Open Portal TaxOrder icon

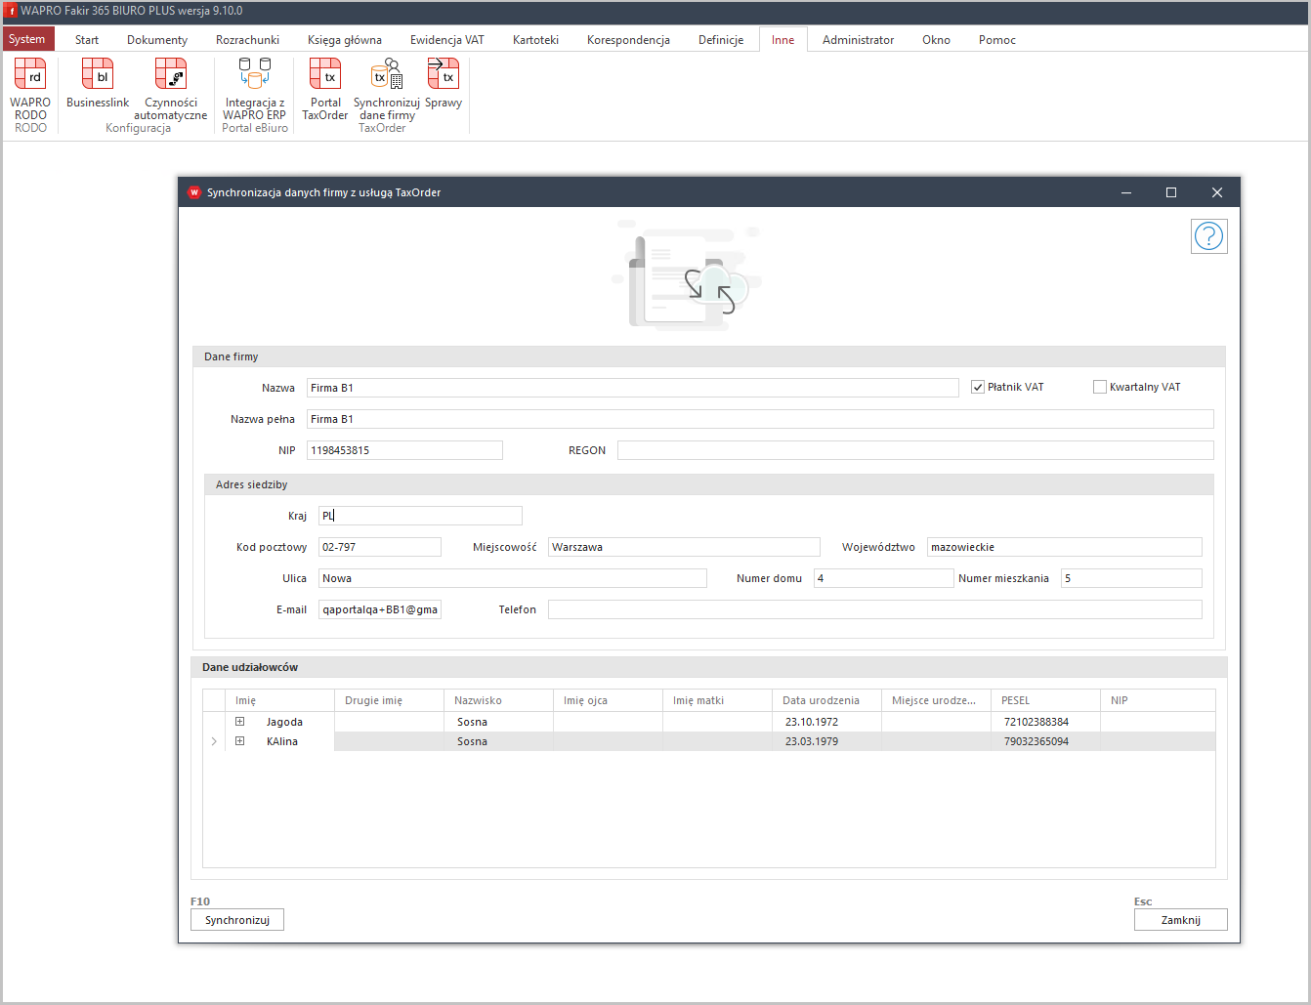coord(325,75)
